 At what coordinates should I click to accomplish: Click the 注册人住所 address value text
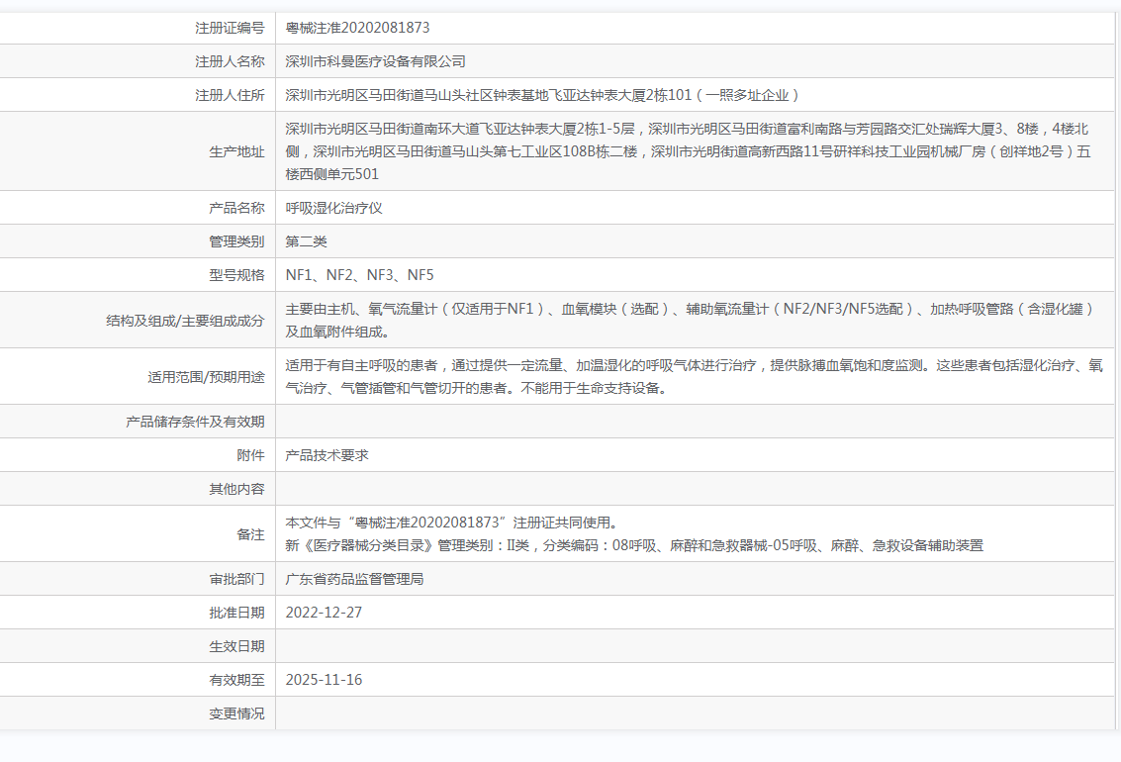[542, 95]
